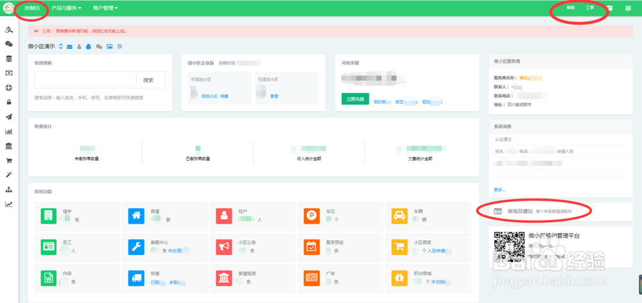This screenshot has height=303, width=642.
Task: Open the 住户 resident tile icon
Action: pyautogui.click(x=224, y=216)
